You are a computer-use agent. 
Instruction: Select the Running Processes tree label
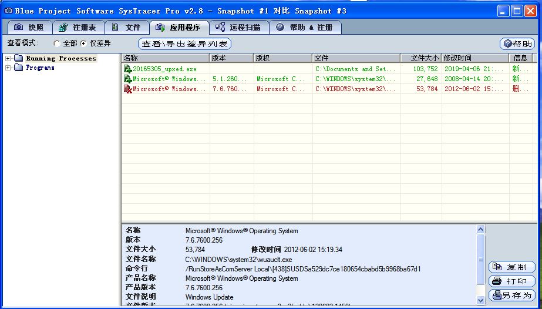[61, 58]
